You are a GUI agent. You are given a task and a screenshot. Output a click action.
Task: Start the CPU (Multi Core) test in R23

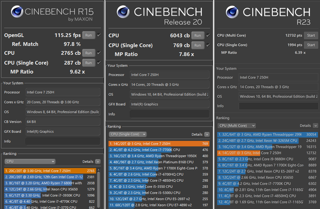tap(311, 35)
